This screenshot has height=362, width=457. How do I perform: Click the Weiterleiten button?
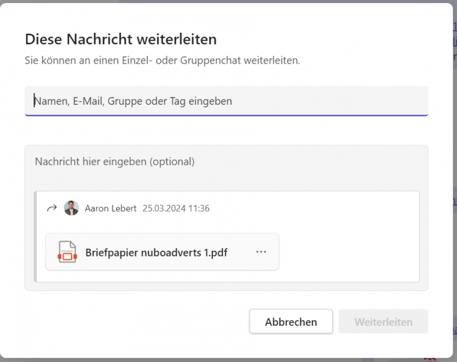pyautogui.click(x=383, y=322)
